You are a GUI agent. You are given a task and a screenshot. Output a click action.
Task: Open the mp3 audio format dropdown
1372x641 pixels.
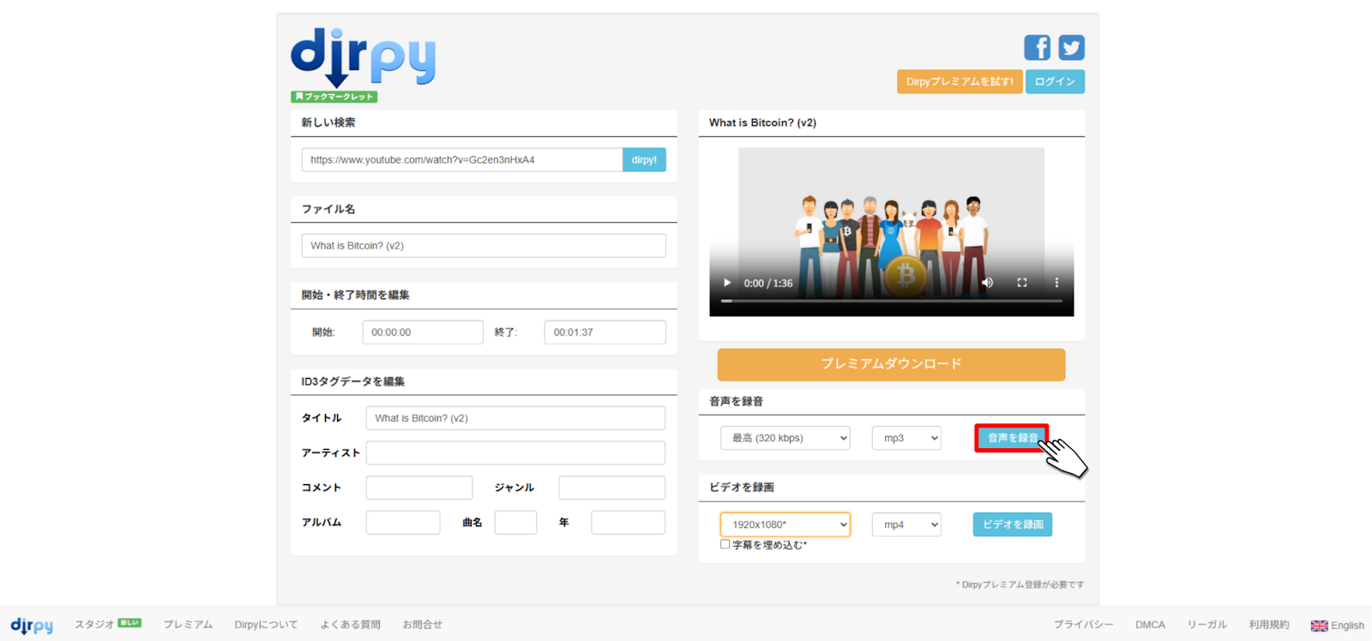[x=906, y=438]
